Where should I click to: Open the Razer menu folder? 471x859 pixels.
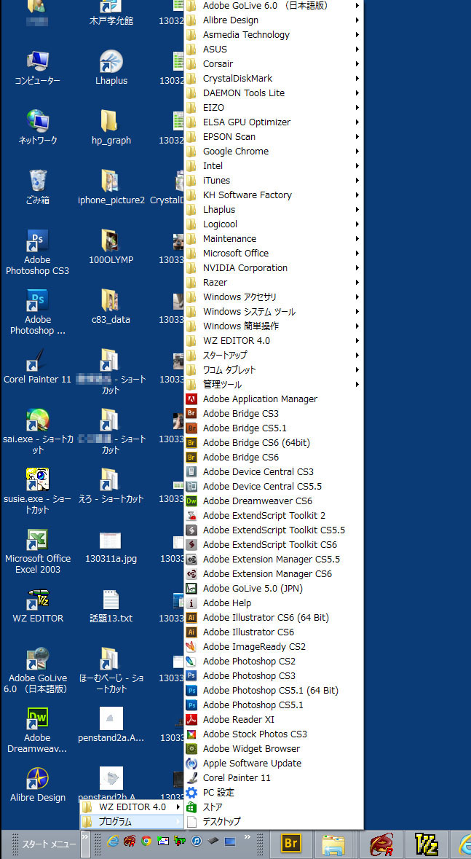pos(274,282)
